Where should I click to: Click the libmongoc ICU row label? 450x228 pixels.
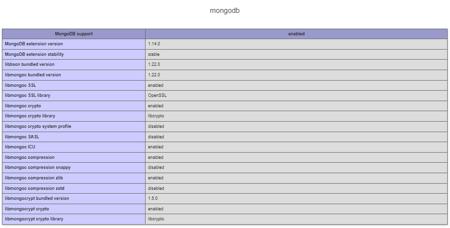coord(20,147)
